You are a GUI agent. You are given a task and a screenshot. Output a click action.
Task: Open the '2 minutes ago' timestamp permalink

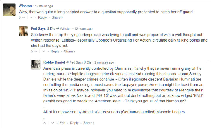104,62
